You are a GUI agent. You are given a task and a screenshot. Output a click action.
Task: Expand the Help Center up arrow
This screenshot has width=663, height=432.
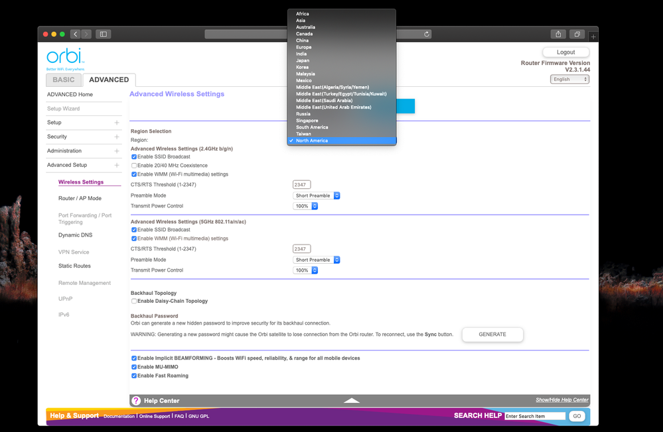coord(351,401)
